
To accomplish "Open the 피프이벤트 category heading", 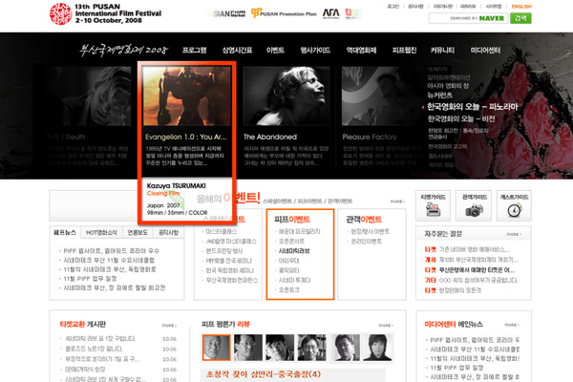I will (x=292, y=219).
